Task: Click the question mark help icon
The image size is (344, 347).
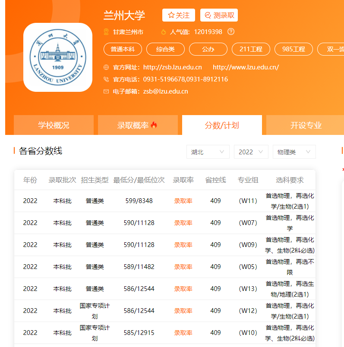Action: point(231,31)
